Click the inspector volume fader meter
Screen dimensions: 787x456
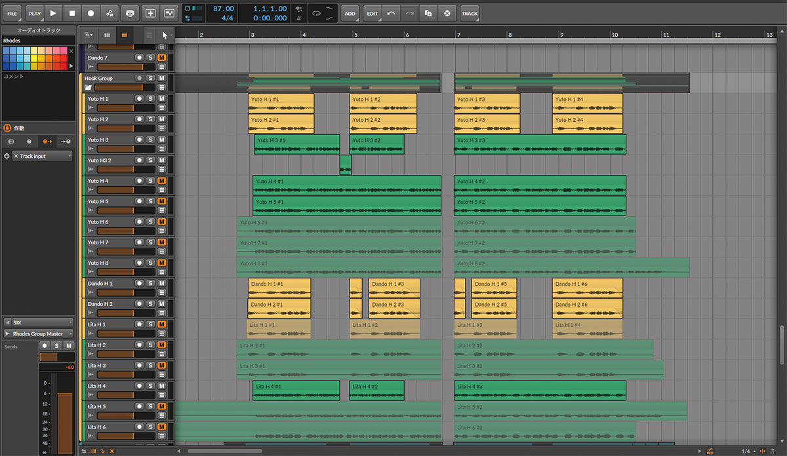(x=65, y=415)
